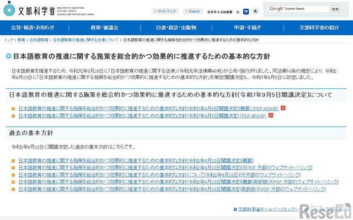Open 令和7年9月5日閣議決定 PDF 452KB link
Viewport: 353px width, 220px height.
(142, 116)
